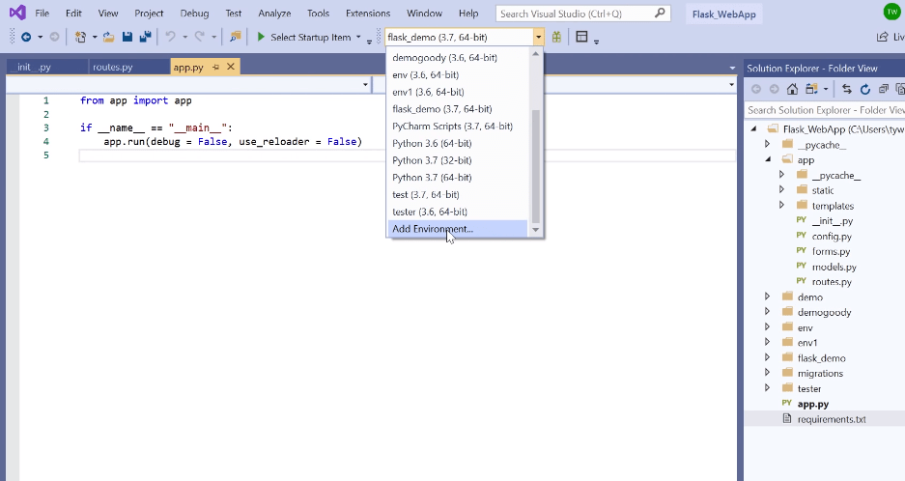
Task: Click the Flask_WebApp solution name label
Action: tap(723, 14)
